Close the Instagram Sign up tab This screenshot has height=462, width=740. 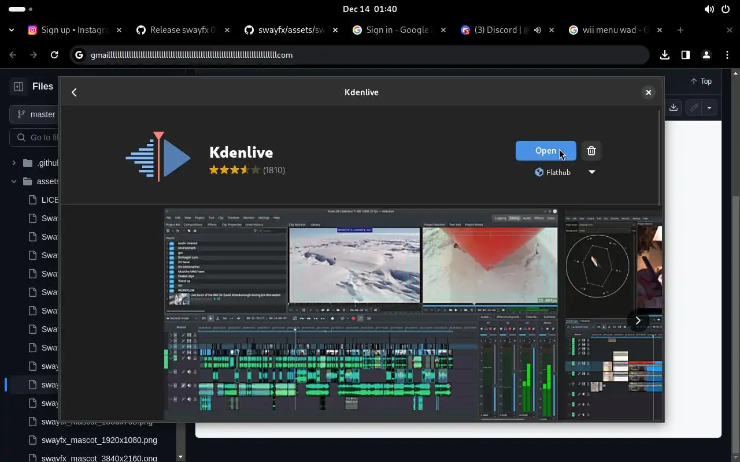119,30
